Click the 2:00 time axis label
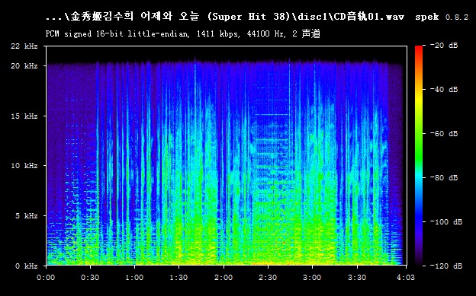The image size is (476, 296). [x=224, y=278]
